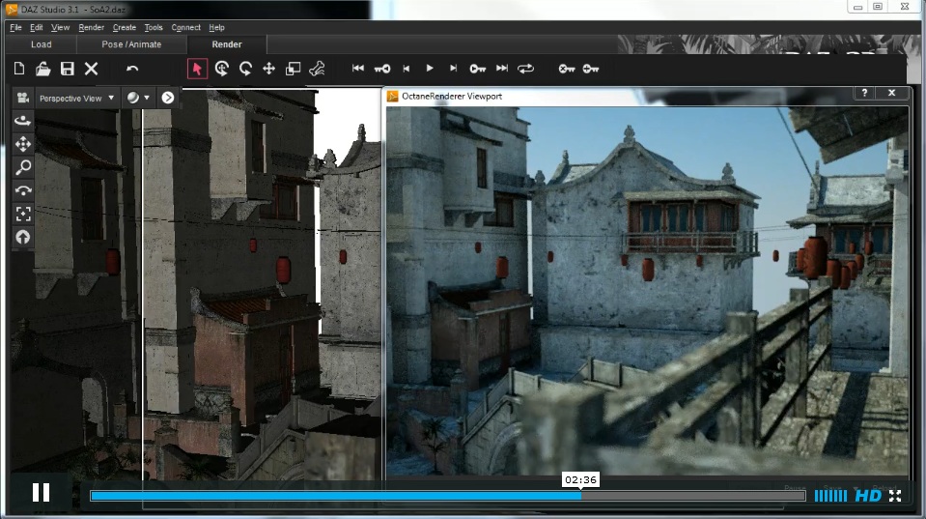Open the Connect menu
The width and height of the screenshot is (926, 519).
point(186,27)
